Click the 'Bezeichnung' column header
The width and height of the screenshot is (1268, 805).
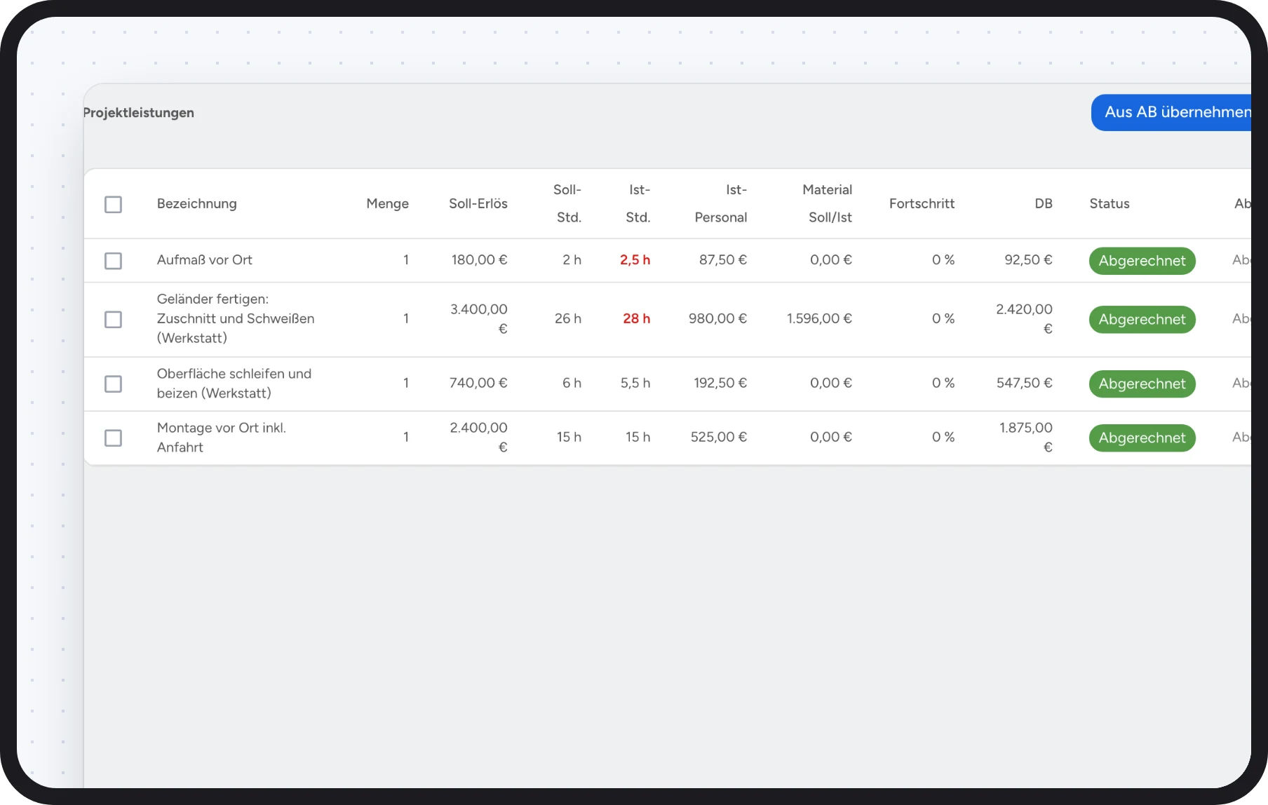[x=197, y=203]
